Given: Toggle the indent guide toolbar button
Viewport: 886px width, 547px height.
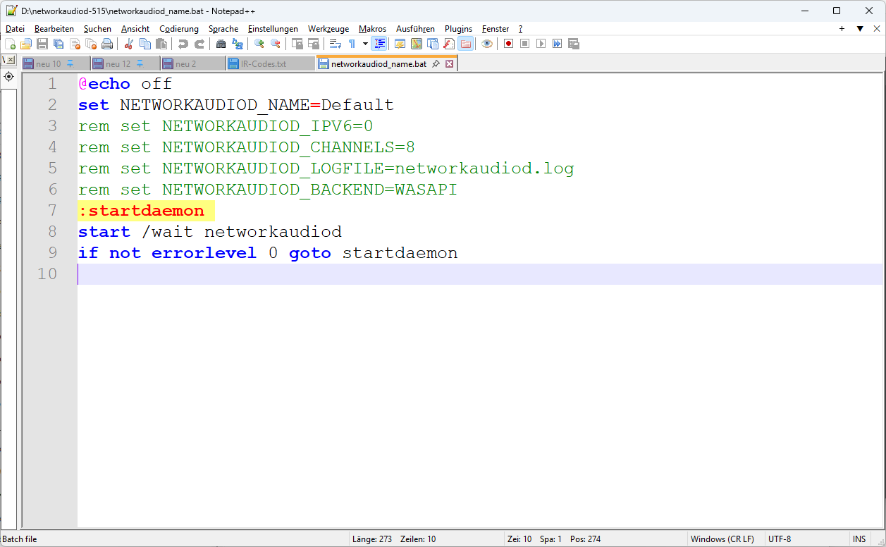Looking at the screenshot, I should click(379, 44).
